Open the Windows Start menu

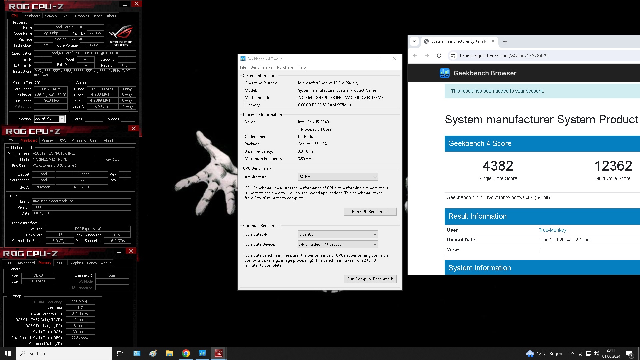(8, 353)
